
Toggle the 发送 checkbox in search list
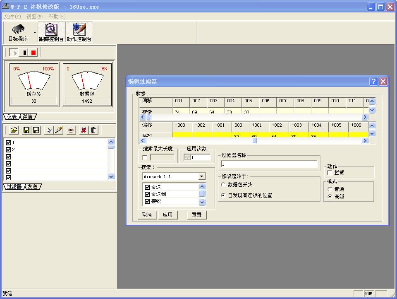point(147,187)
